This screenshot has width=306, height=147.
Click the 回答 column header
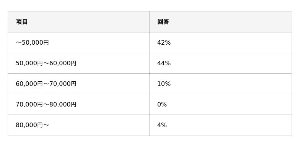163,22
